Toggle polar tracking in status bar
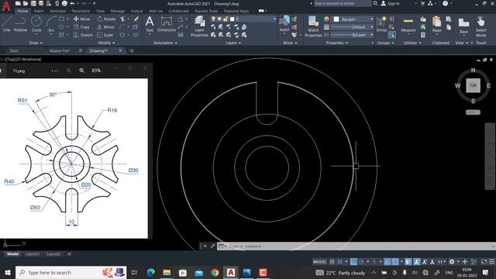The width and height of the screenshot is (496, 279). click(x=361, y=262)
